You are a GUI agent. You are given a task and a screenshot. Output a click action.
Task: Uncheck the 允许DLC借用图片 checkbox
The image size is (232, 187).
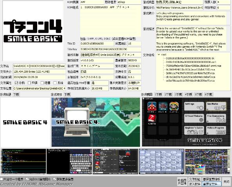[x=27, y=179]
